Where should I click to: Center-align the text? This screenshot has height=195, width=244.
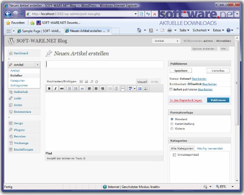click(x=96, y=89)
